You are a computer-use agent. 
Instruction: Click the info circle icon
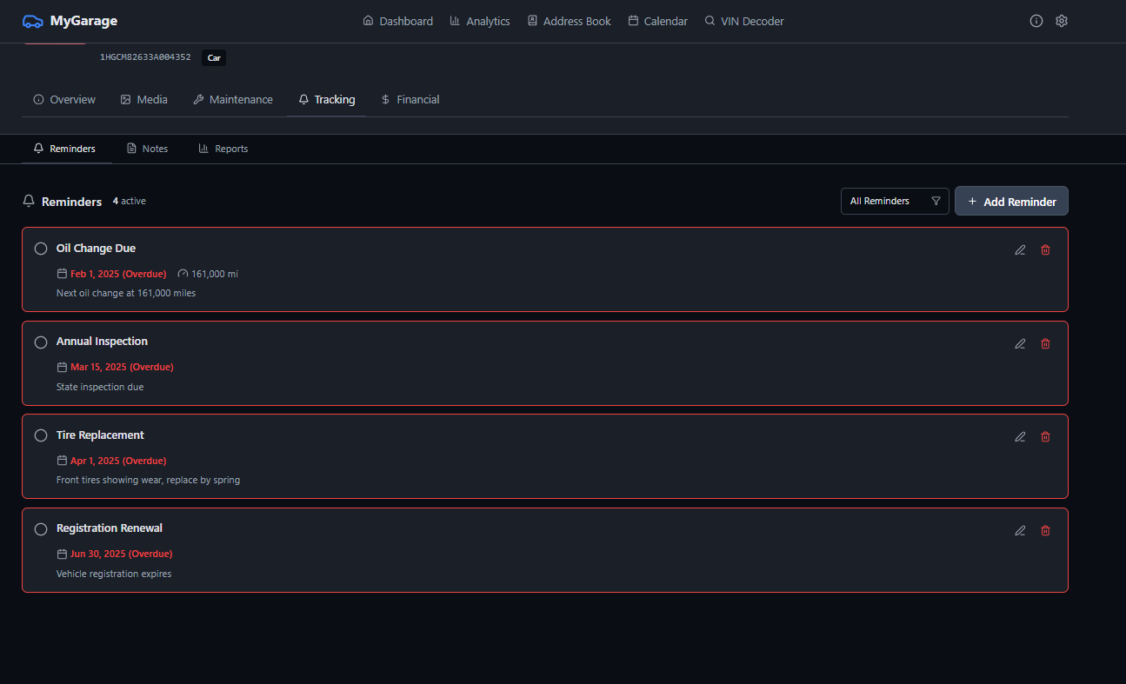pyautogui.click(x=1036, y=21)
